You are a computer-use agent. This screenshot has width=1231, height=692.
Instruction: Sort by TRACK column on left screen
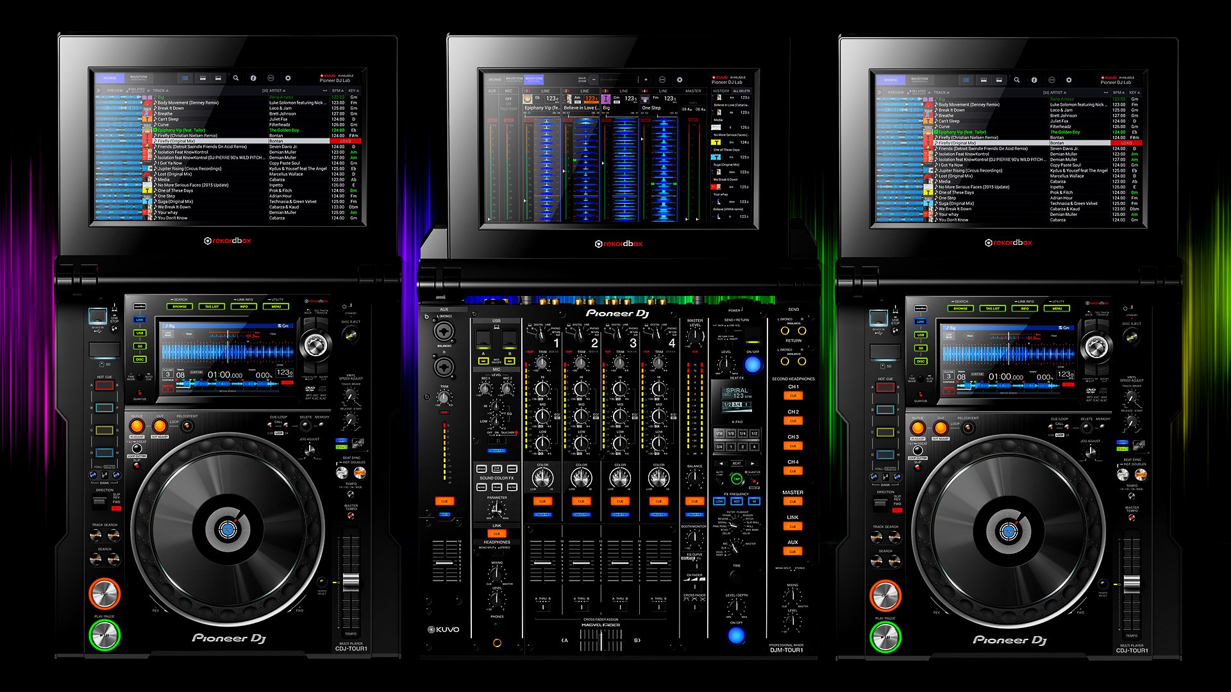click(160, 90)
